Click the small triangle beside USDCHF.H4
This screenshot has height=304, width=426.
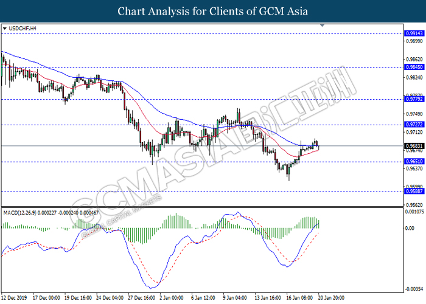(5, 29)
